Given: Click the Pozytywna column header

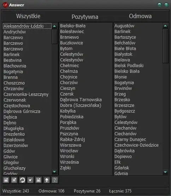Looking at the screenshot, I should click(x=85, y=17).
